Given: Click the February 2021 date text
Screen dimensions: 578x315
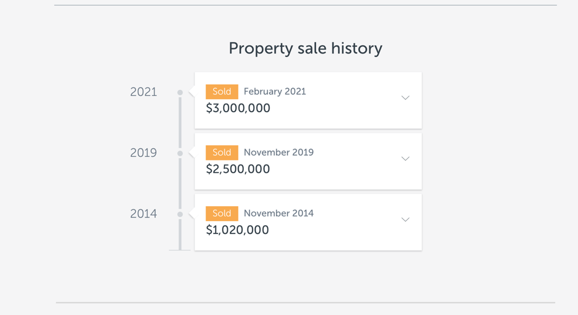Looking at the screenshot, I should click(275, 92).
